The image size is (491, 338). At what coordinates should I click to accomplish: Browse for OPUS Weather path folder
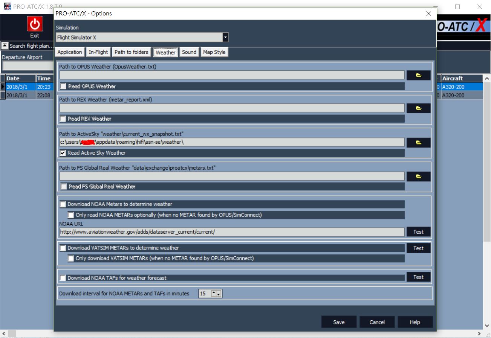click(418, 75)
